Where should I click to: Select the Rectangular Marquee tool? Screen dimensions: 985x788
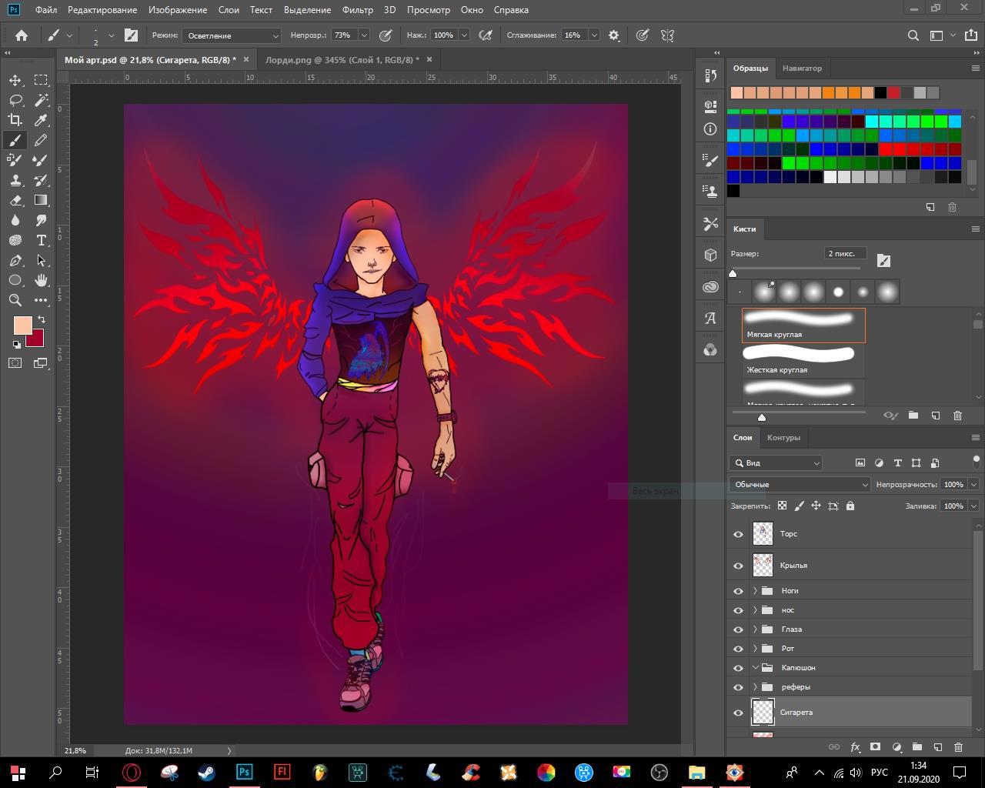coord(41,80)
